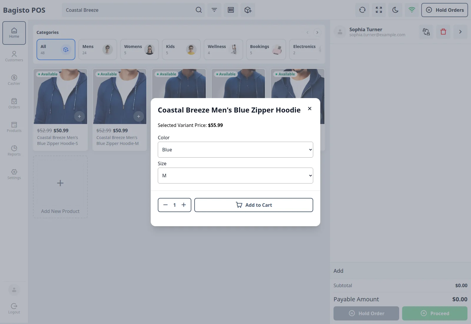Open Hold Orders list
The image size is (471, 324).
(x=445, y=10)
